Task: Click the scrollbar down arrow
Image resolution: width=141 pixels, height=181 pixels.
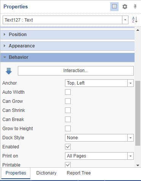Action: [x=138, y=165]
